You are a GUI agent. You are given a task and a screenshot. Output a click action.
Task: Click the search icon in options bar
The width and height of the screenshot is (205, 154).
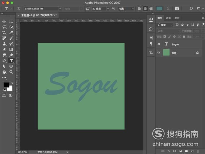[x=191, y=9]
